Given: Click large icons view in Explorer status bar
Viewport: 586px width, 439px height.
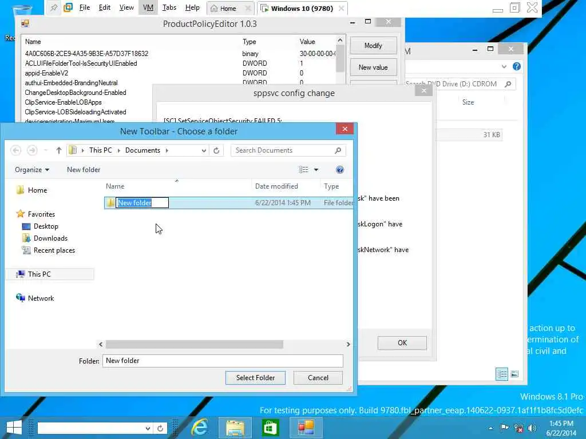Looking at the screenshot, I should tap(514, 374).
